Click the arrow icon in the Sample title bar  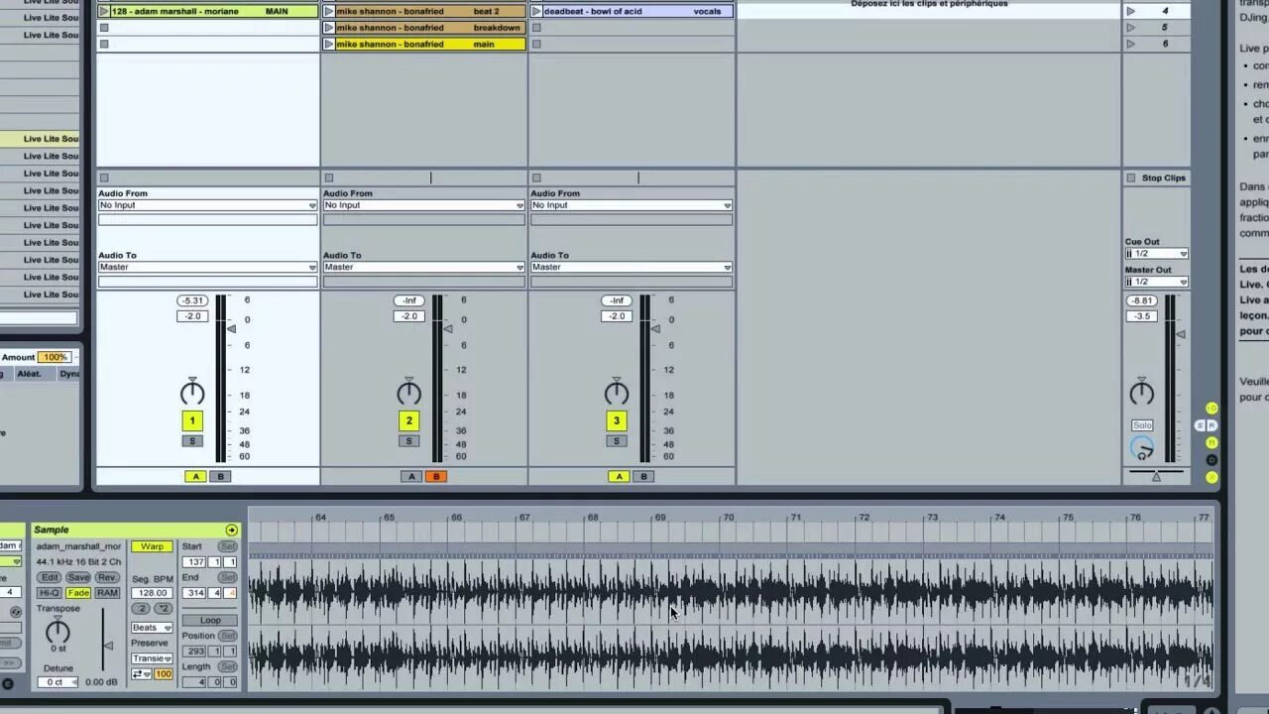231,531
